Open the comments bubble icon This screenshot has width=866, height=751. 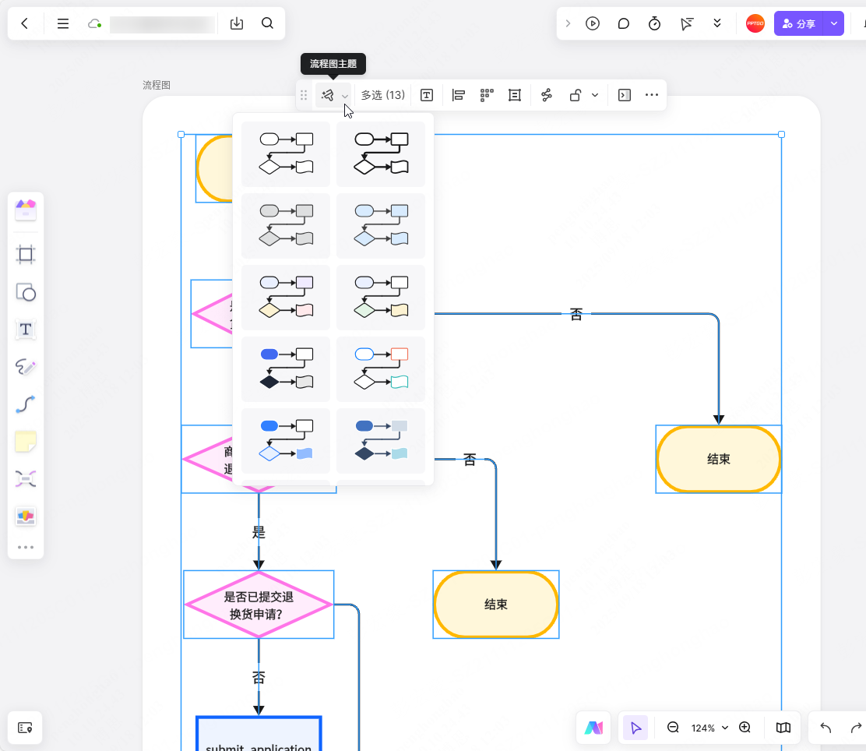(624, 23)
